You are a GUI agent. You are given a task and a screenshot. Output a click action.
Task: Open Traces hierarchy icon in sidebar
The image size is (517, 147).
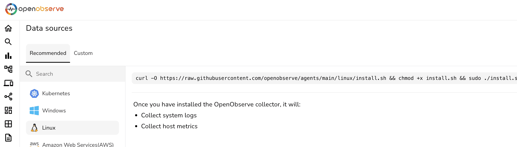pyautogui.click(x=8, y=69)
